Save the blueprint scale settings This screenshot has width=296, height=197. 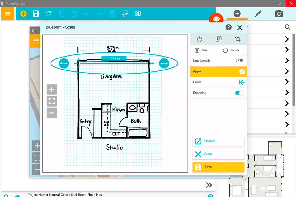pyautogui.click(x=218, y=167)
